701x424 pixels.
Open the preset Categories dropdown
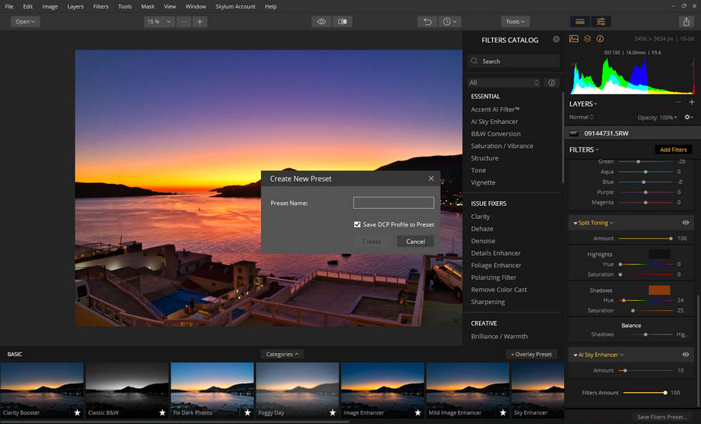[282, 354]
